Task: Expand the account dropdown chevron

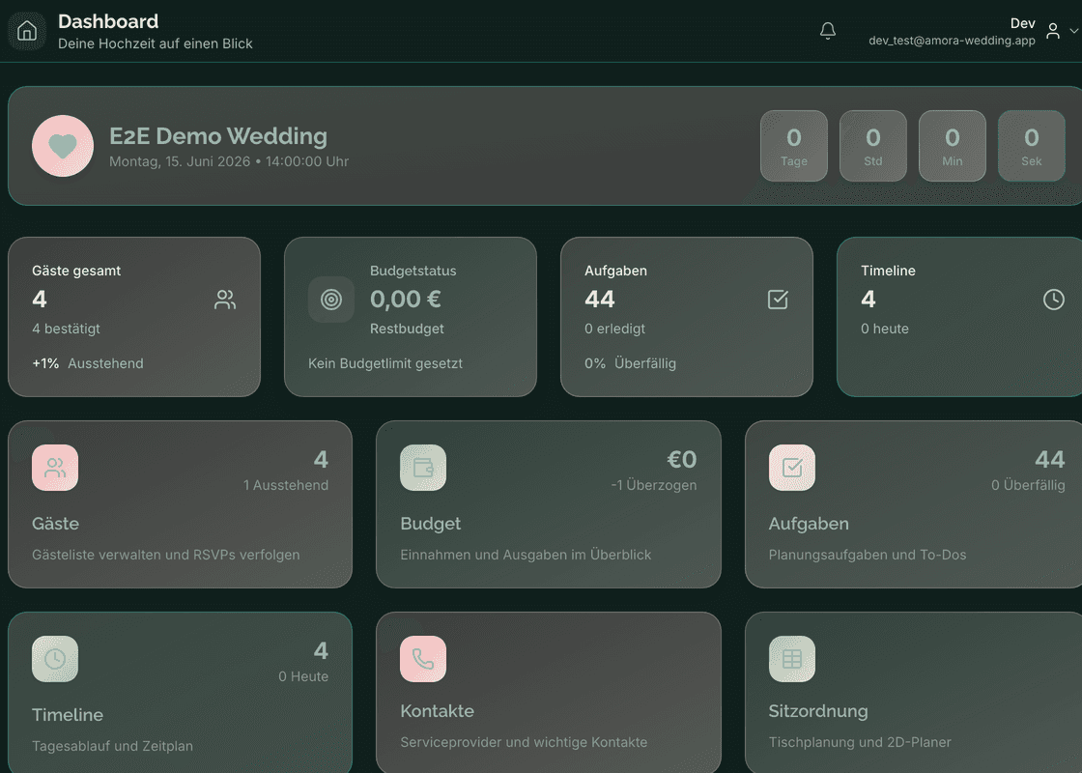Action: (1073, 31)
